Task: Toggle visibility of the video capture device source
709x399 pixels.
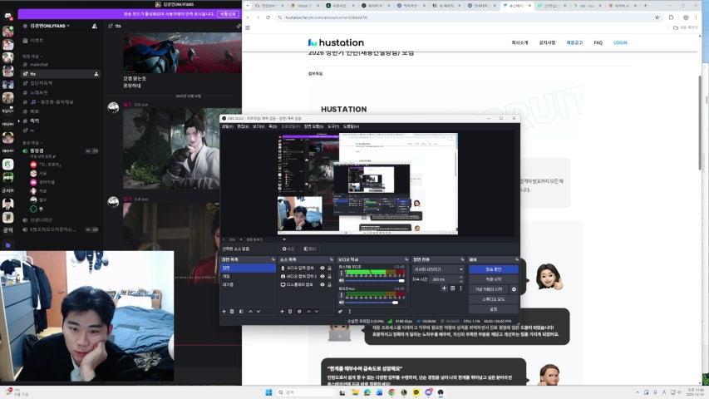Action: pyautogui.click(x=322, y=277)
